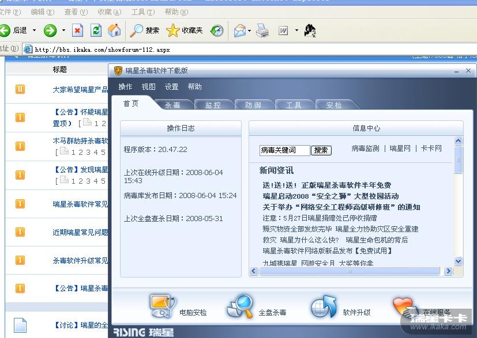Screen dimensions: 477x338
Task: Open the 文件 menu in IE
Action: tap(10, 12)
